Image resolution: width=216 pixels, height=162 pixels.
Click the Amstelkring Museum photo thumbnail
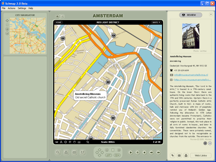(191, 36)
